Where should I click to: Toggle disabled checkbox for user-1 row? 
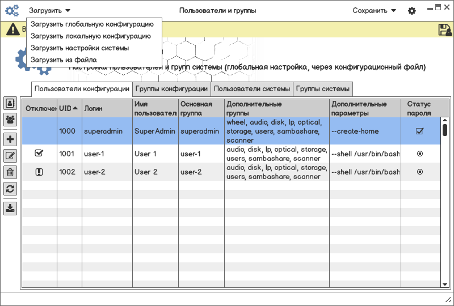39,154
